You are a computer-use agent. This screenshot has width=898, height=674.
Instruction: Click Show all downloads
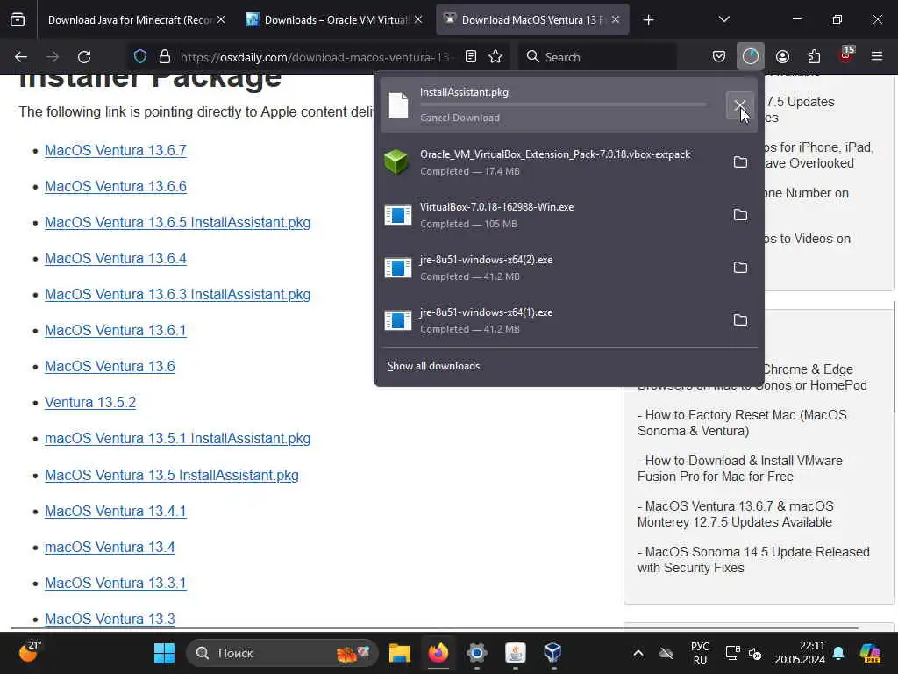433,366
